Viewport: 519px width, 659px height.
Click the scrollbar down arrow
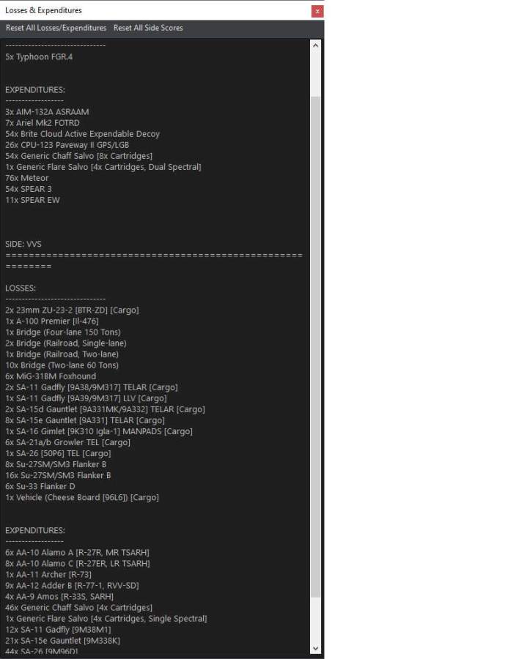316,648
